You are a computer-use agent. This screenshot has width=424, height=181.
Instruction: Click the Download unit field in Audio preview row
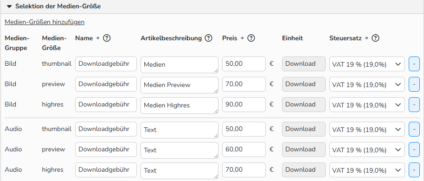click(x=304, y=150)
